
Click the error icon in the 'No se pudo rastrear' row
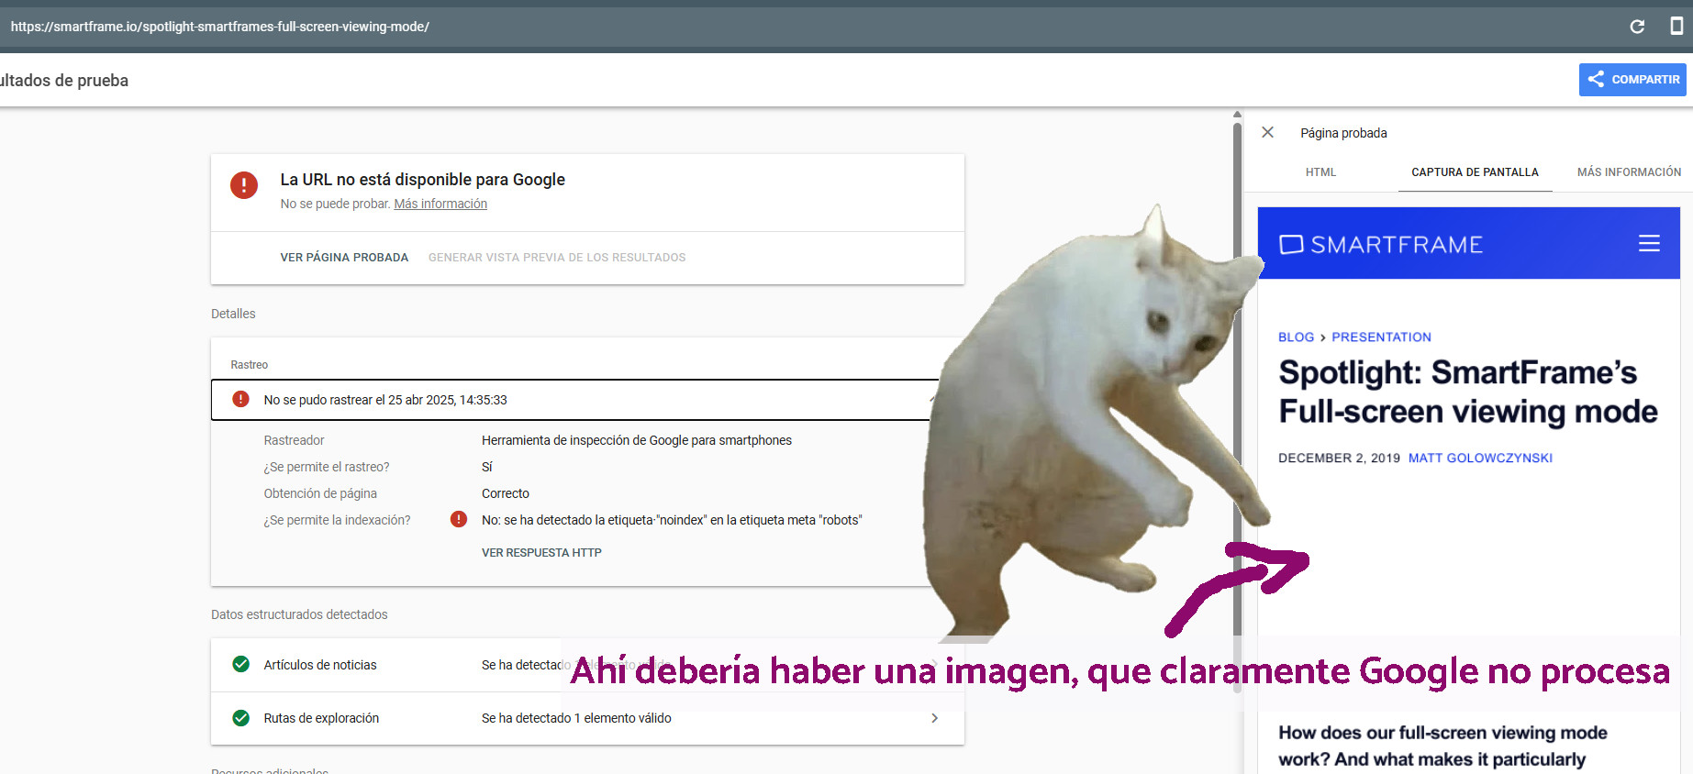[x=240, y=399]
